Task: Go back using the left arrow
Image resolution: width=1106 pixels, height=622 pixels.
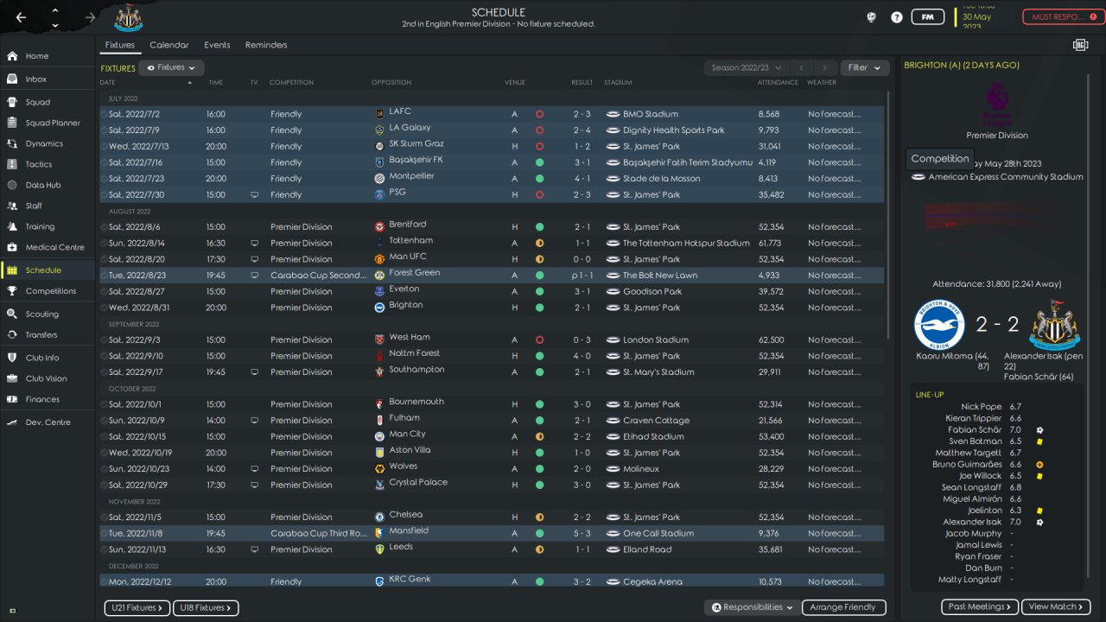Action: [21, 17]
